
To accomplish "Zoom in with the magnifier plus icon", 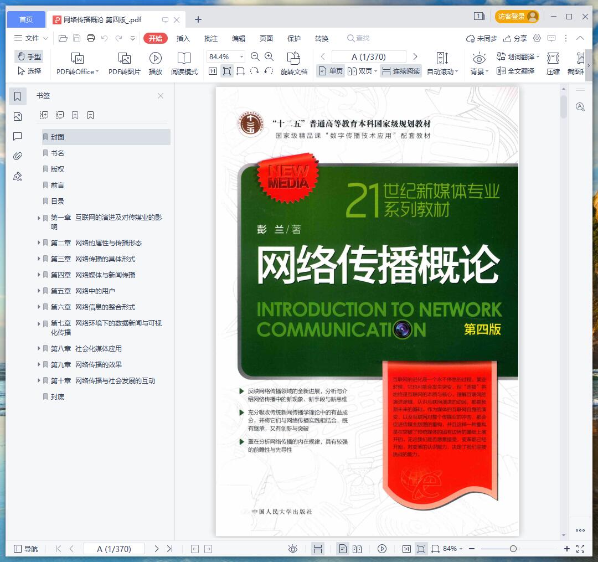I will click(x=269, y=57).
